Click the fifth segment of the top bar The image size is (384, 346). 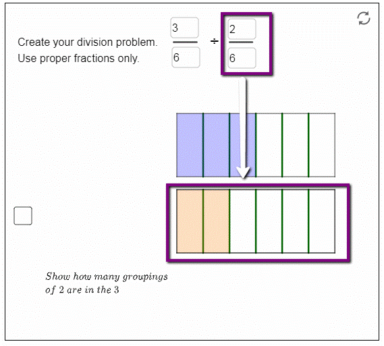tap(296, 145)
